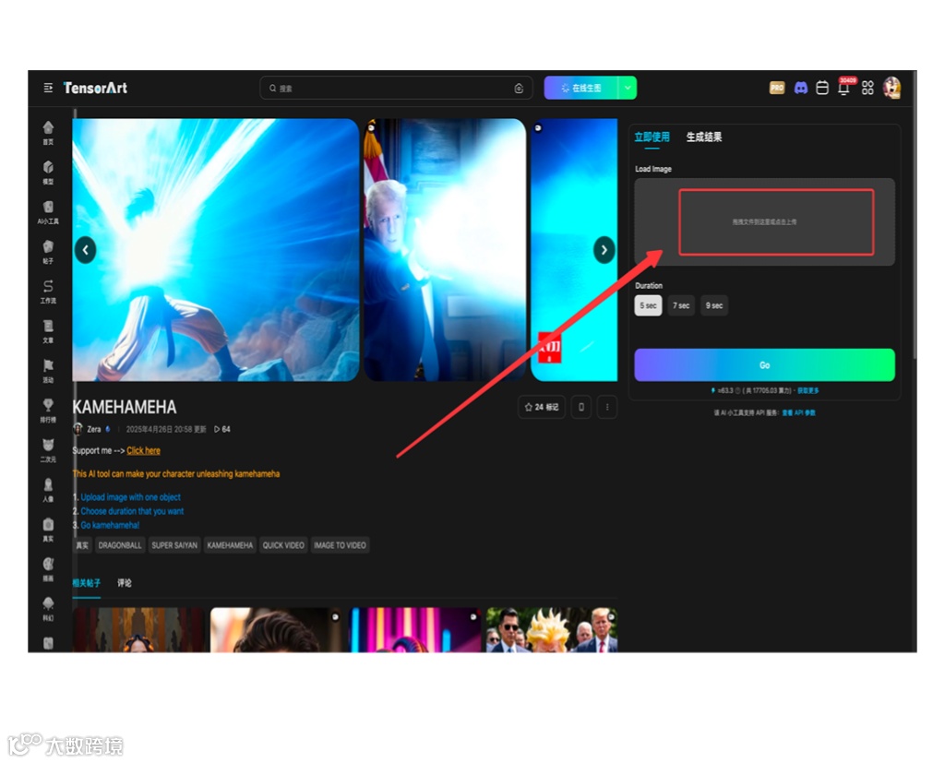Viewport: 945px width, 763px height.
Task: Click the "Choose duration that you want" text
Action: 132,511
